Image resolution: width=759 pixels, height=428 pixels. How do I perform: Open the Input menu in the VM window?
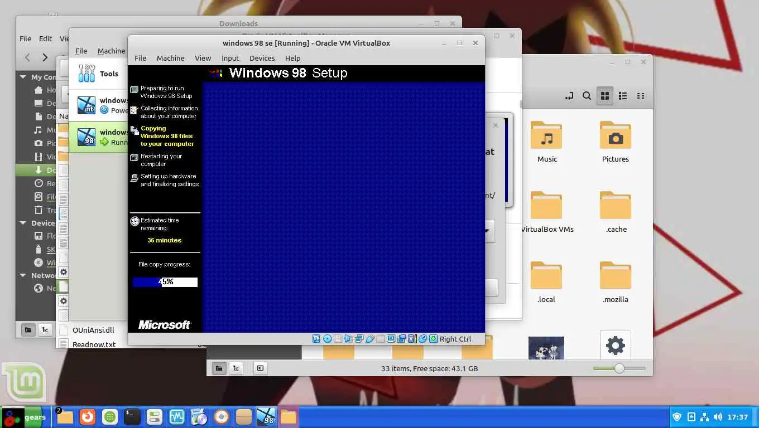[x=230, y=58]
